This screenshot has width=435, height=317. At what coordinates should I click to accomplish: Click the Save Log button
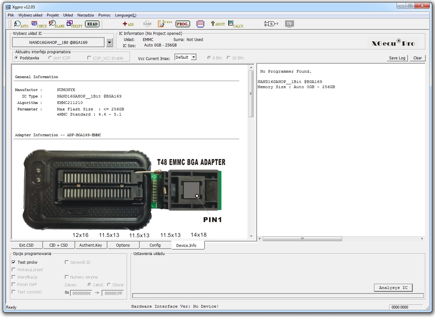pos(397,58)
